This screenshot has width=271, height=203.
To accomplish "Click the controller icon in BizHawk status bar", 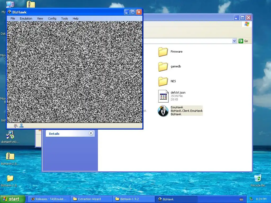I will pyautogui.click(x=16, y=126).
